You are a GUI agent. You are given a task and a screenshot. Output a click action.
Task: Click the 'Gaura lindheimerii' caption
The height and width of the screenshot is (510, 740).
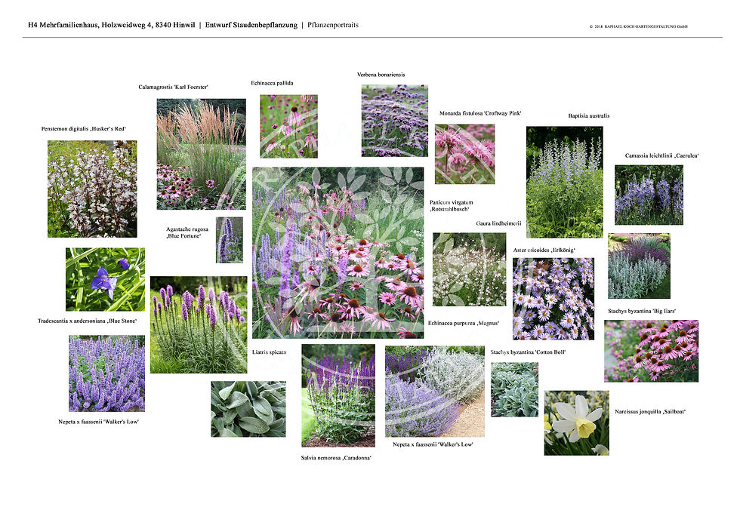point(498,223)
